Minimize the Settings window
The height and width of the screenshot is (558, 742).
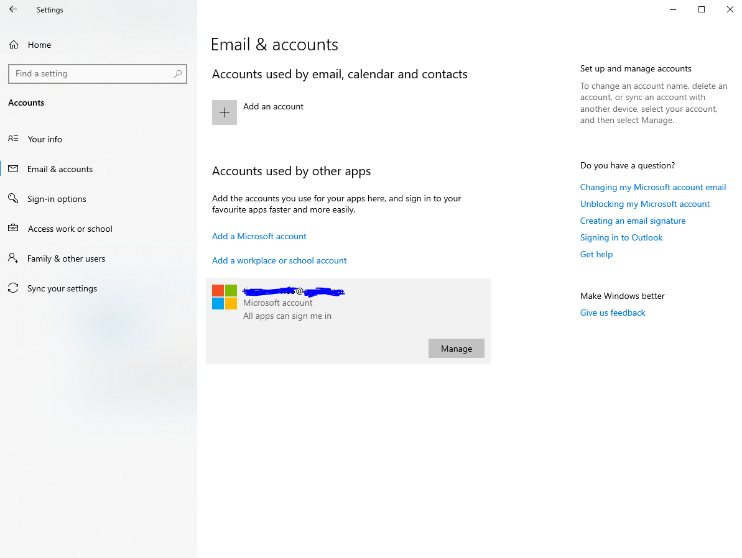[x=673, y=9]
